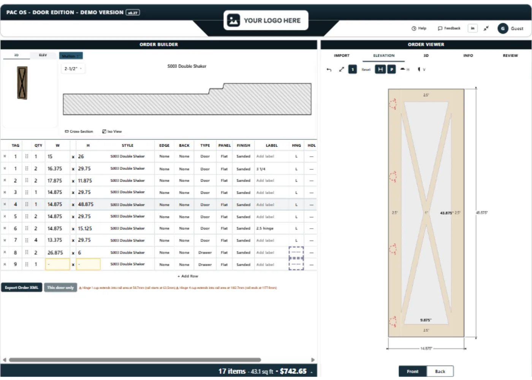Click the drag handle for row tag 7

coord(27,240)
